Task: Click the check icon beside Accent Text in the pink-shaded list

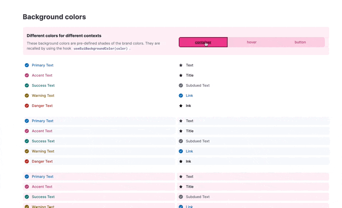Action: (27, 187)
